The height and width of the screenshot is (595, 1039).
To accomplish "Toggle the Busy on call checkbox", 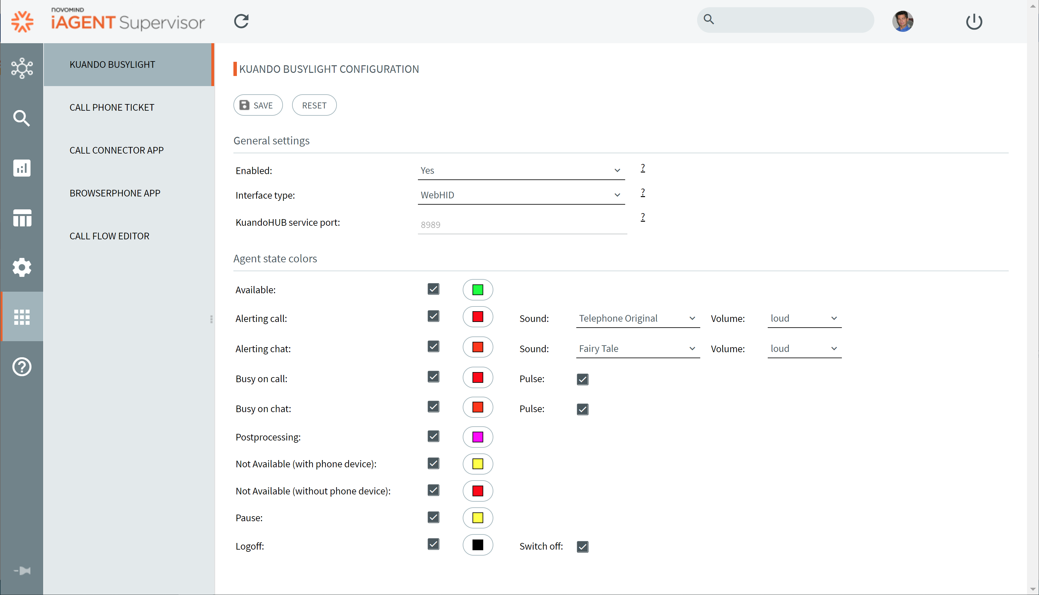I will (x=433, y=376).
